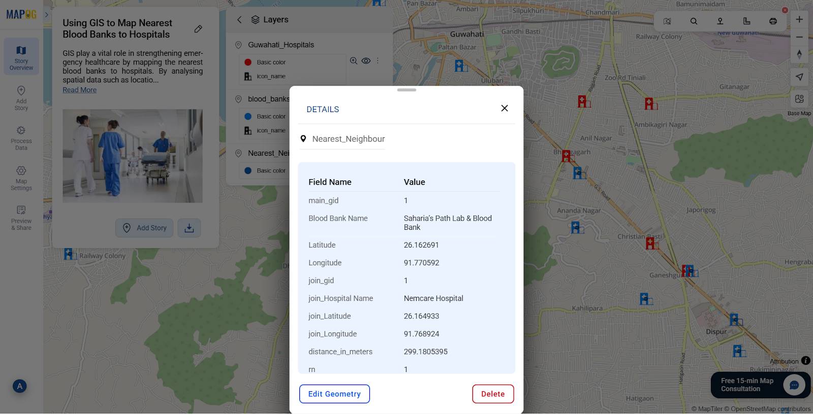Reset map north with compass

[799, 54]
